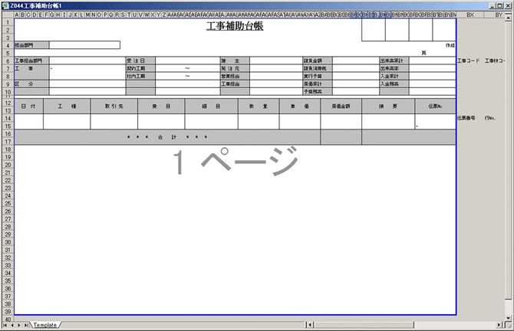
Task: Click the 原価金額 column header cell
Action: tap(341, 107)
